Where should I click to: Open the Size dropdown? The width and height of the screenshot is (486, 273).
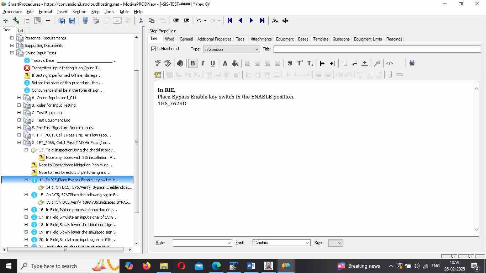[336, 243]
